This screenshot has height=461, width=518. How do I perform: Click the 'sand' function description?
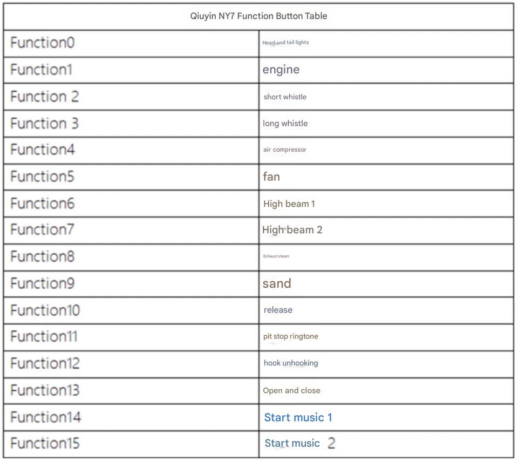(x=277, y=283)
